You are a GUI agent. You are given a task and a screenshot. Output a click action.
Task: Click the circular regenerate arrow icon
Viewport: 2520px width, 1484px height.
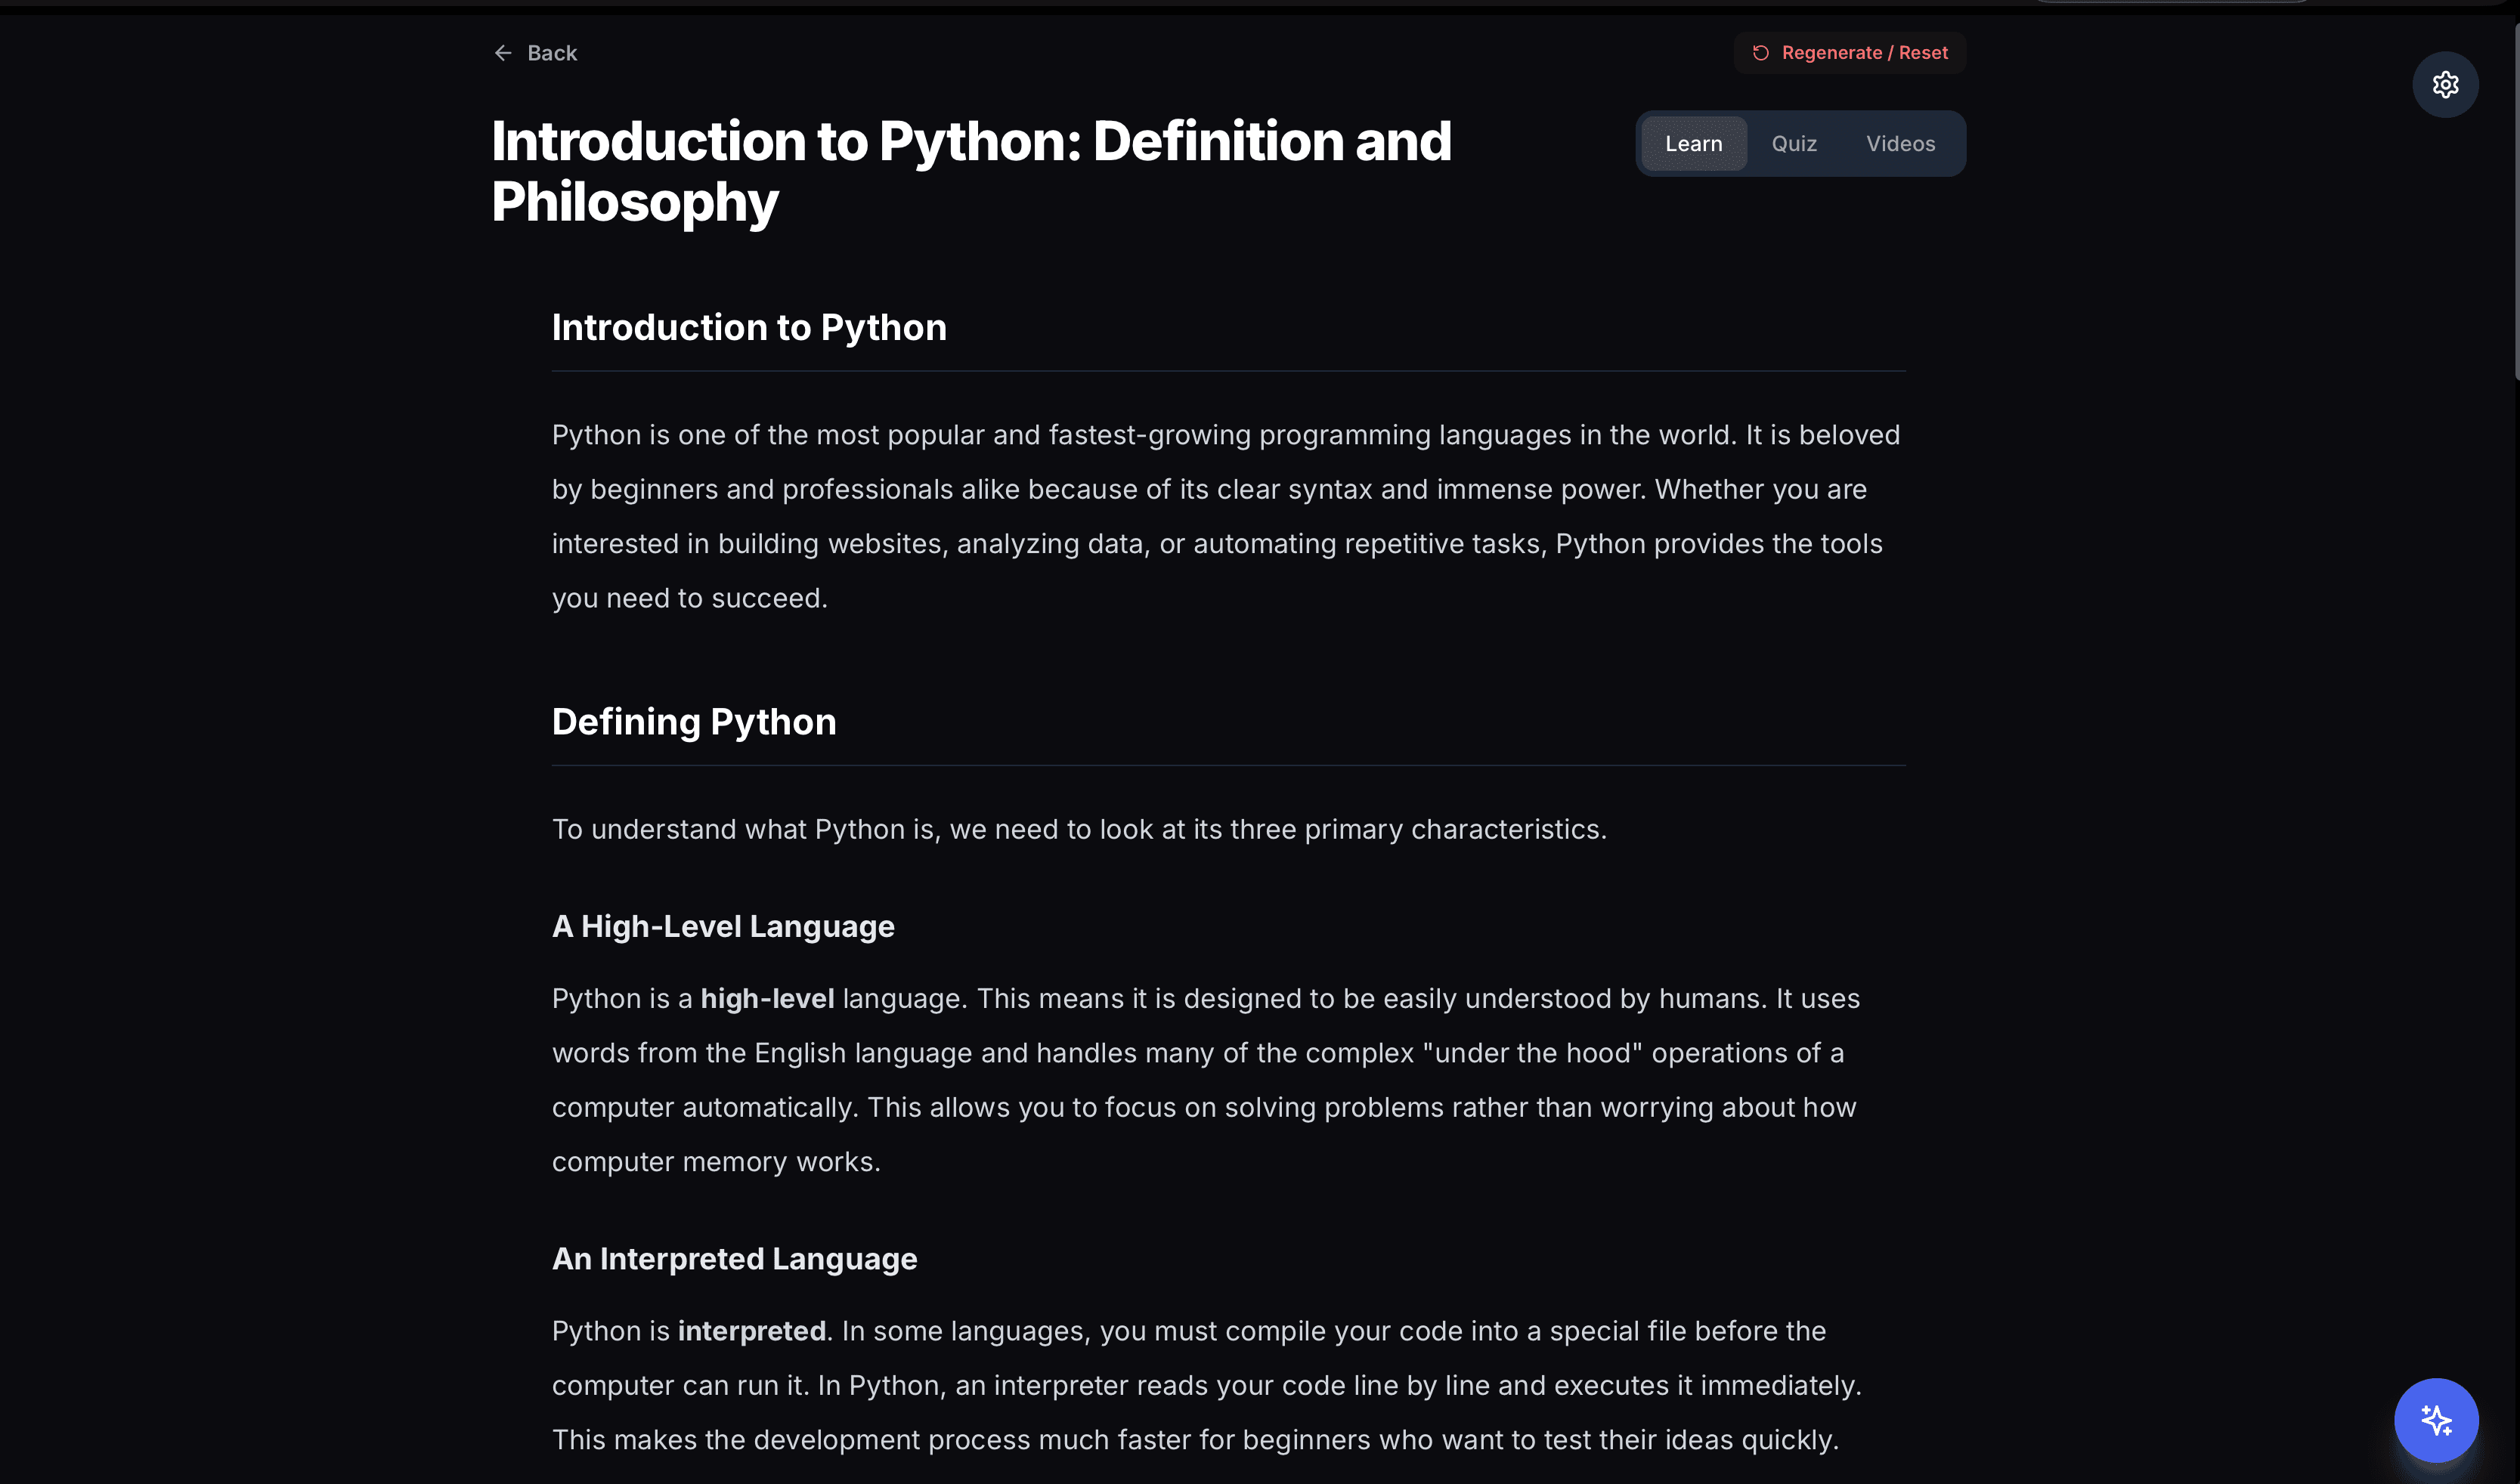tap(1760, 53)
